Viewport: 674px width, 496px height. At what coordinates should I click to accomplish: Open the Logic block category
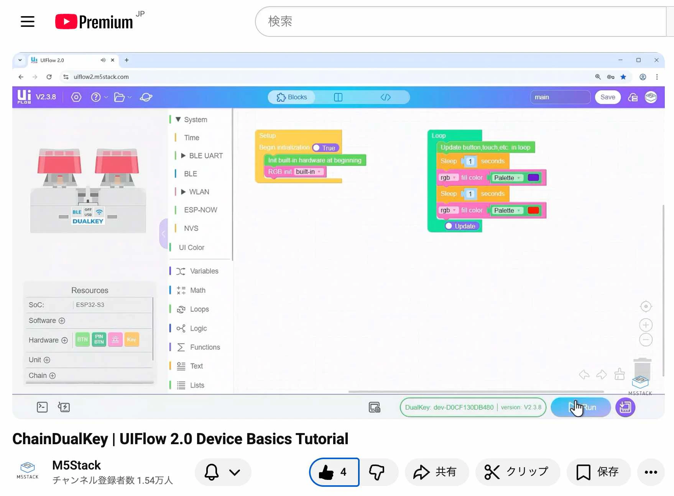pos(192,328)
